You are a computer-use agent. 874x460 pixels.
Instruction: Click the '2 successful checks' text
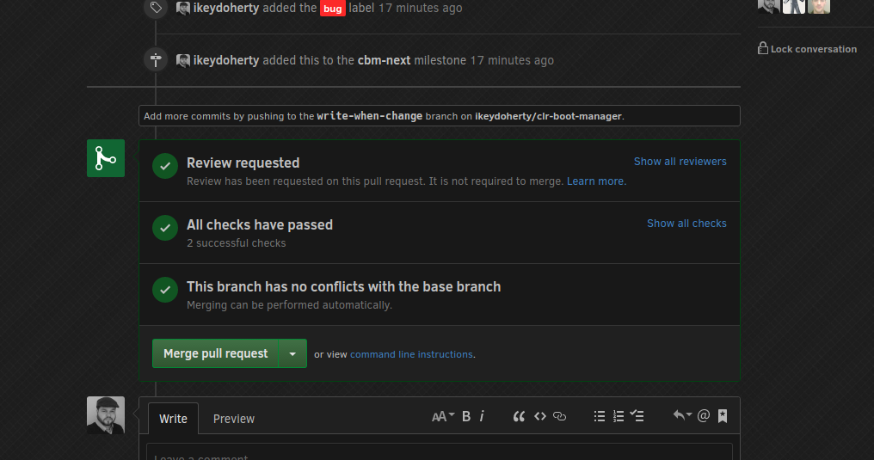pyautogui.click(x=237, y=242)
